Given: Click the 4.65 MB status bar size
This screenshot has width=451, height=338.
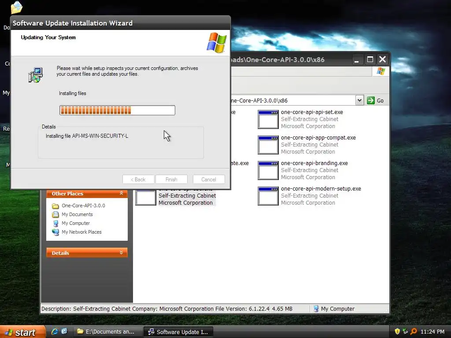Looking at the screenshot, I should (282, 309).
